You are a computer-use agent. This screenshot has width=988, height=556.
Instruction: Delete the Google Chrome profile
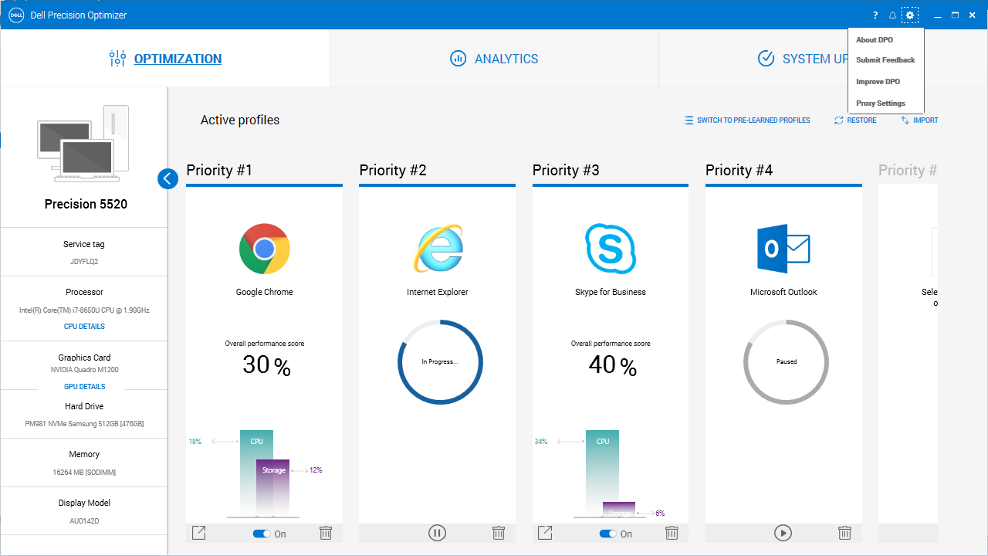(326, 533)
